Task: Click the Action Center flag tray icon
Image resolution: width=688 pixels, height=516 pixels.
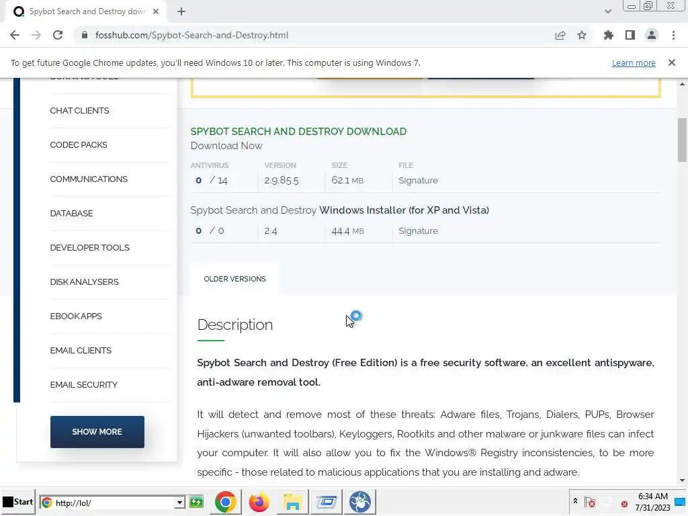Action: pos(590,502)
